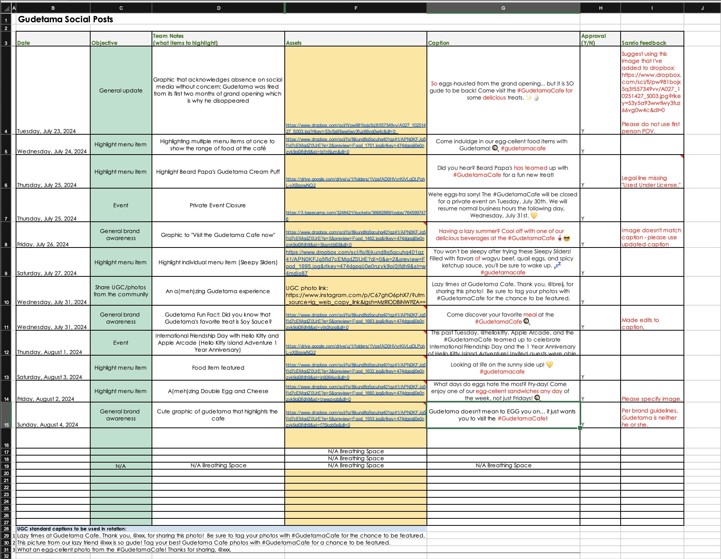Select column D header
This screenshot has width=721, height=559.
point(218,8)
